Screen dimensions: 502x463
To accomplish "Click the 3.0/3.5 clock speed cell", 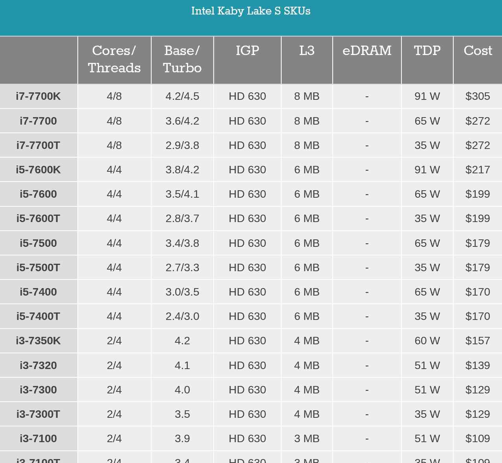I will pyautogui.click(x=182, y=292).
